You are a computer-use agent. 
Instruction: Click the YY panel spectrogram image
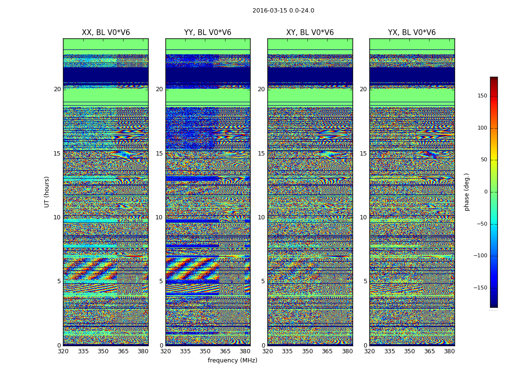tap(208, 192)
